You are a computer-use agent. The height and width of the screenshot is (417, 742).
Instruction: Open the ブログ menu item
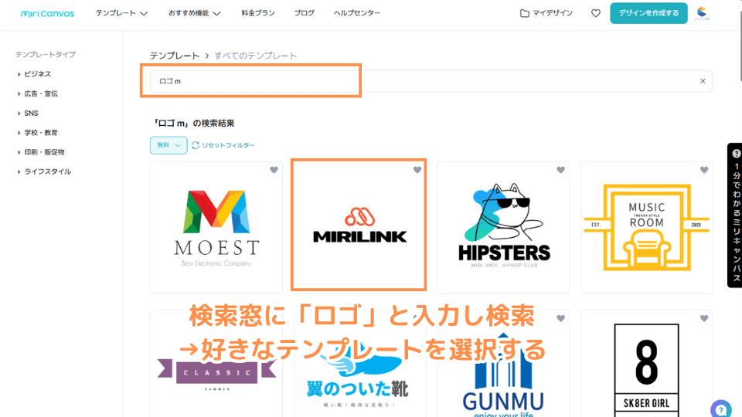pyautogui.click(x=305, y=13)
